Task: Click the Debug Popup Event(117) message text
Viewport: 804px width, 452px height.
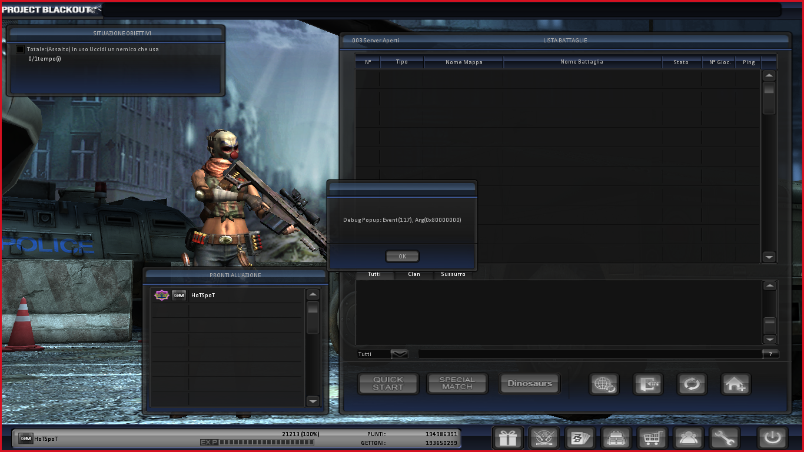Action: point(402,220)
